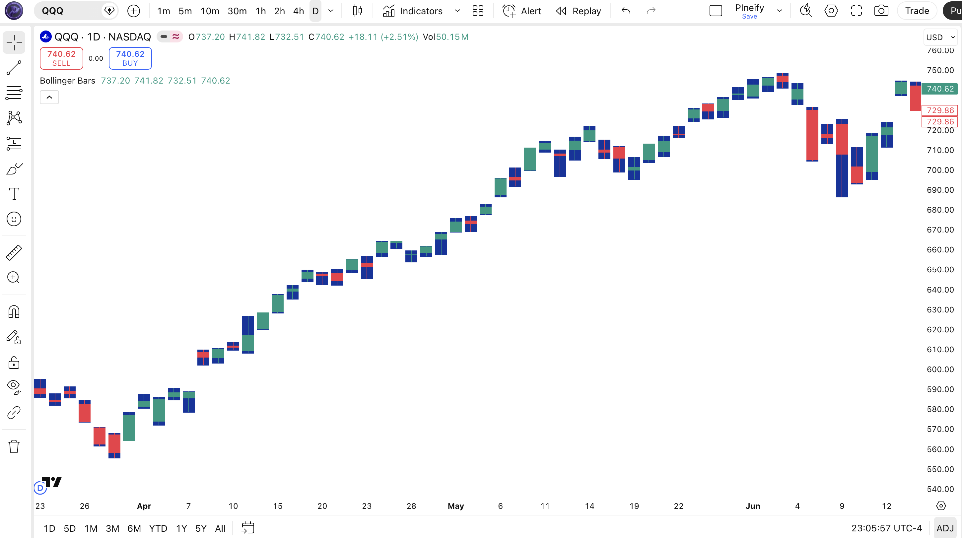Start bar Replay mode
The height and width of the screenshot is (538, 962).
tap(579, 11)
